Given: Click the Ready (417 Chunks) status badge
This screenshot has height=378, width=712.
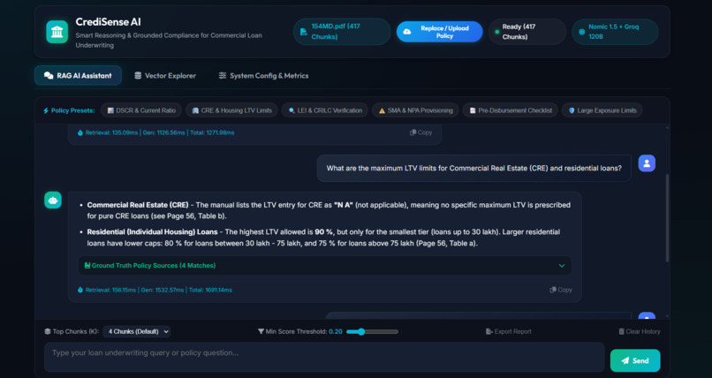Looking at the screenshot, I should click(x=527, y=32).
